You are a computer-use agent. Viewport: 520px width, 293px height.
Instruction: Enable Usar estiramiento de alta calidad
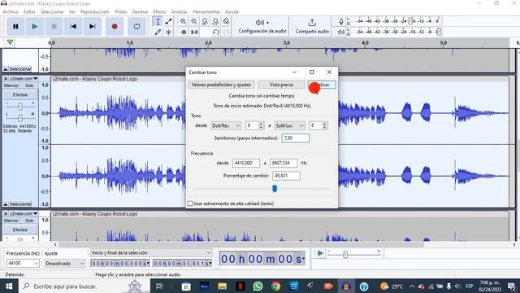[x=190, y=203]
